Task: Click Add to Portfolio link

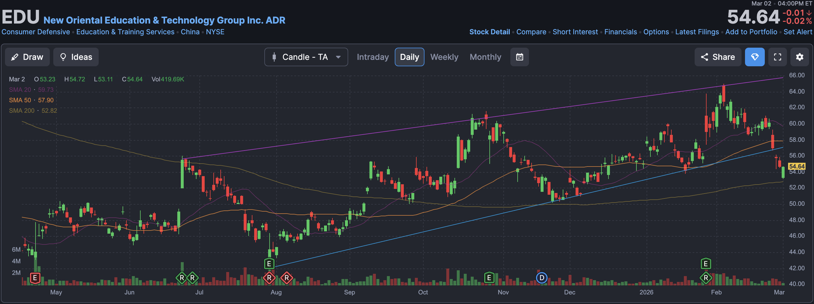Action: [751, 32]
